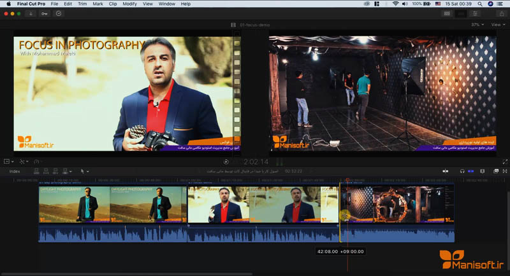Image resolution: width=510 pixels, height=276 pixels.
Task: Open the Apple menu
Action: tap(8, 4)
